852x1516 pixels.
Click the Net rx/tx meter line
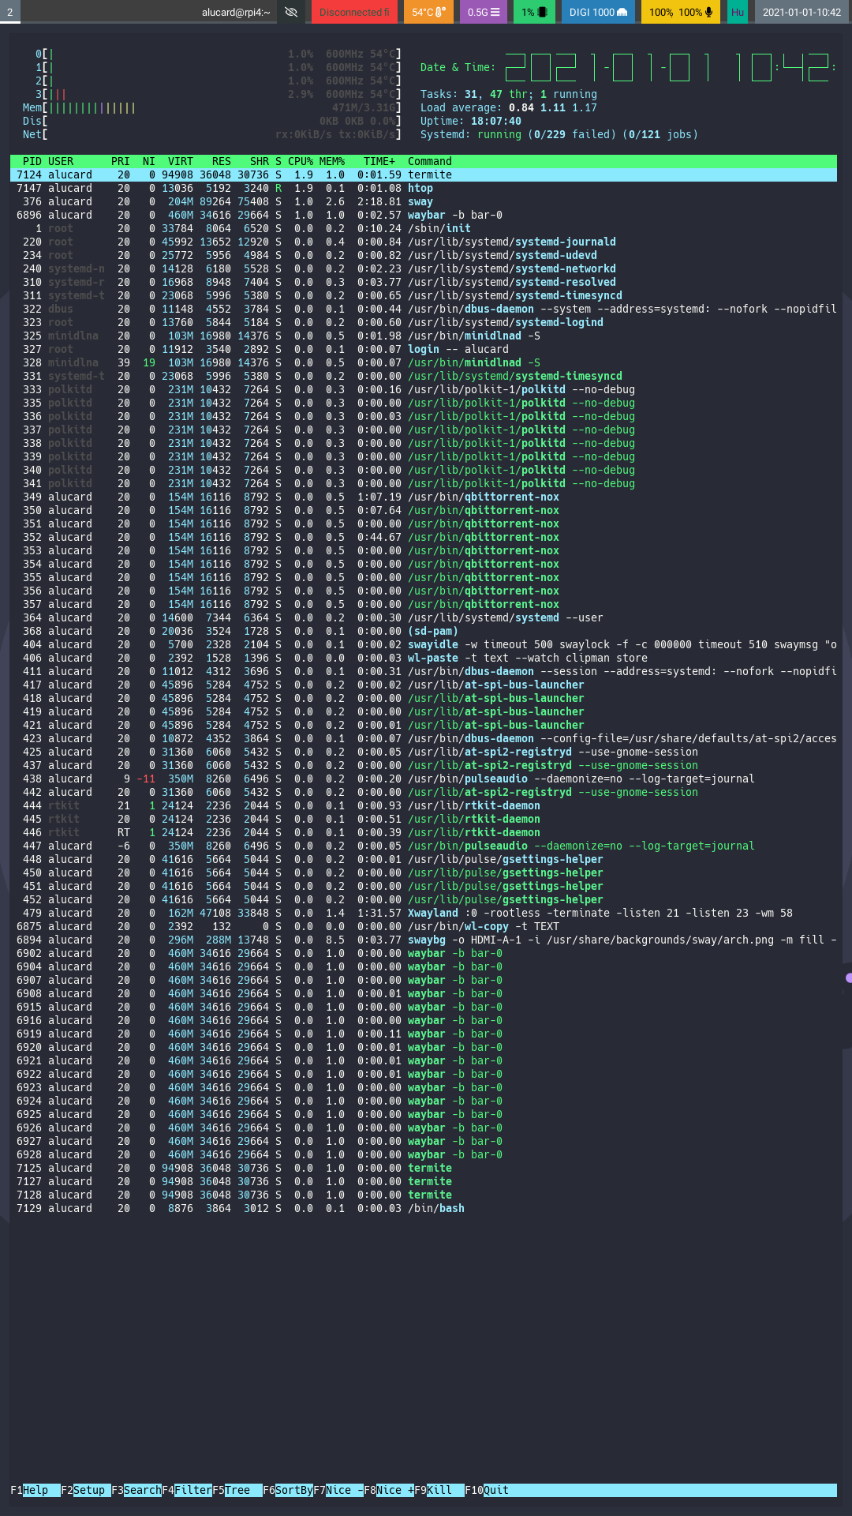click(x=212, y=134)
